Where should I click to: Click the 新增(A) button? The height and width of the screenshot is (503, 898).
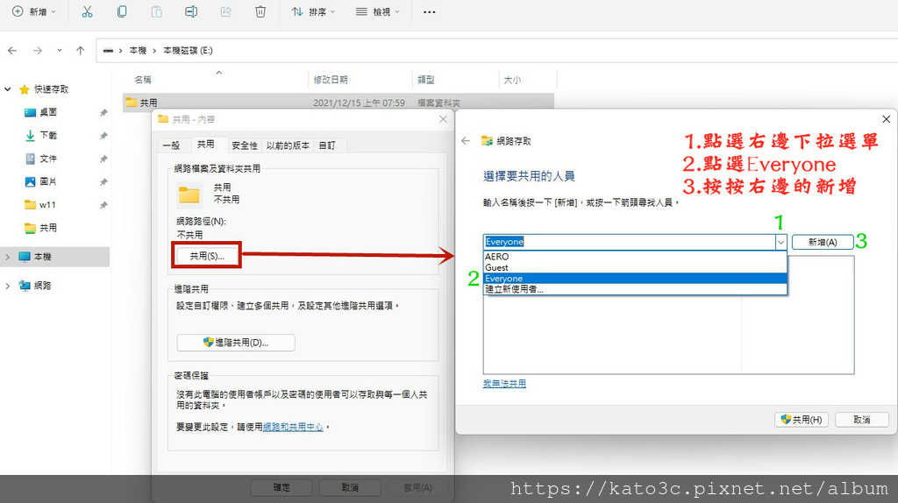coord(823,242)
